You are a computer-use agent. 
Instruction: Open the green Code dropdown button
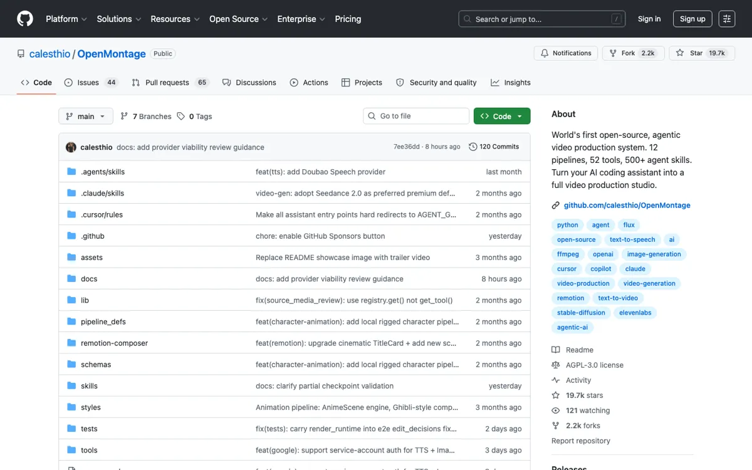coord(502,116)
